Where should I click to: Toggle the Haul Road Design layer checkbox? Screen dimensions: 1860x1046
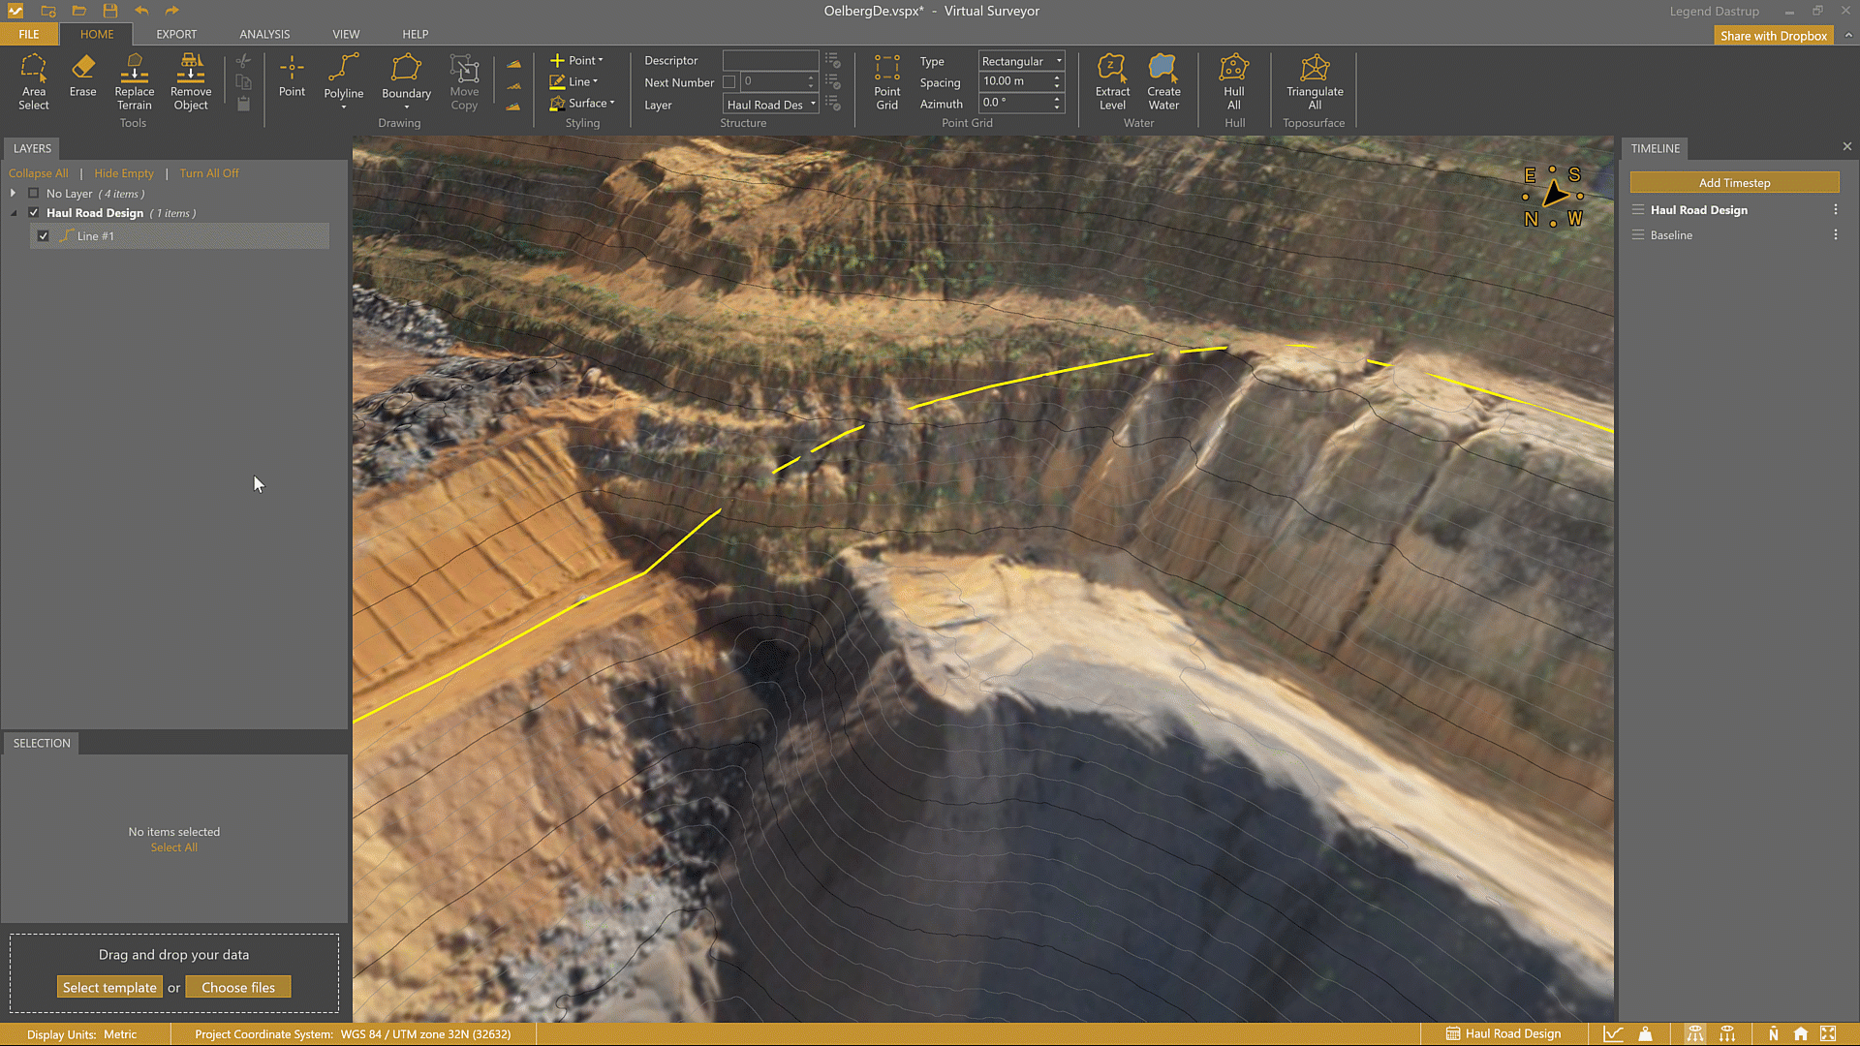pyautogui.click(x=34, y=213)
